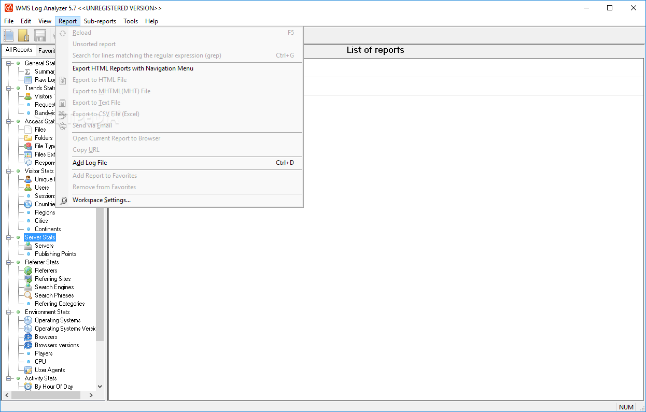Screen dimensions: 646x412
Task: Click the Referrers icon
Action: (28, 271)
